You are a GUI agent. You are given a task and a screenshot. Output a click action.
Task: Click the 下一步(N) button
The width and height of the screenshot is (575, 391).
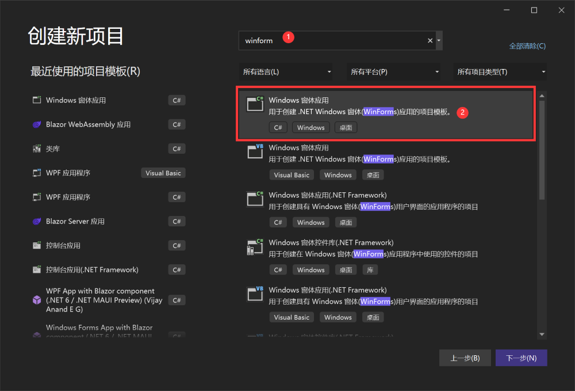pyautogui.click(x=521, y=358)
